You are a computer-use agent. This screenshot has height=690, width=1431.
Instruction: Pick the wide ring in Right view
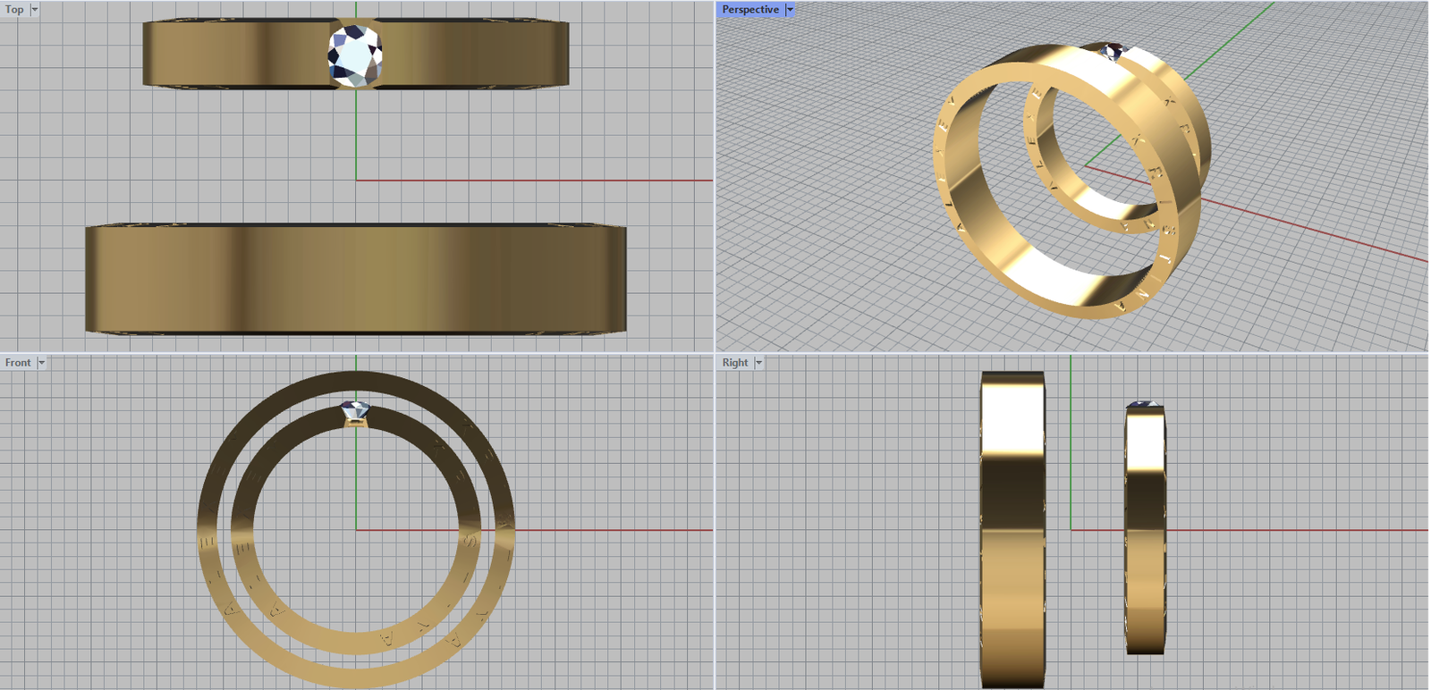pyautogui.click(x=1012, y=536)
